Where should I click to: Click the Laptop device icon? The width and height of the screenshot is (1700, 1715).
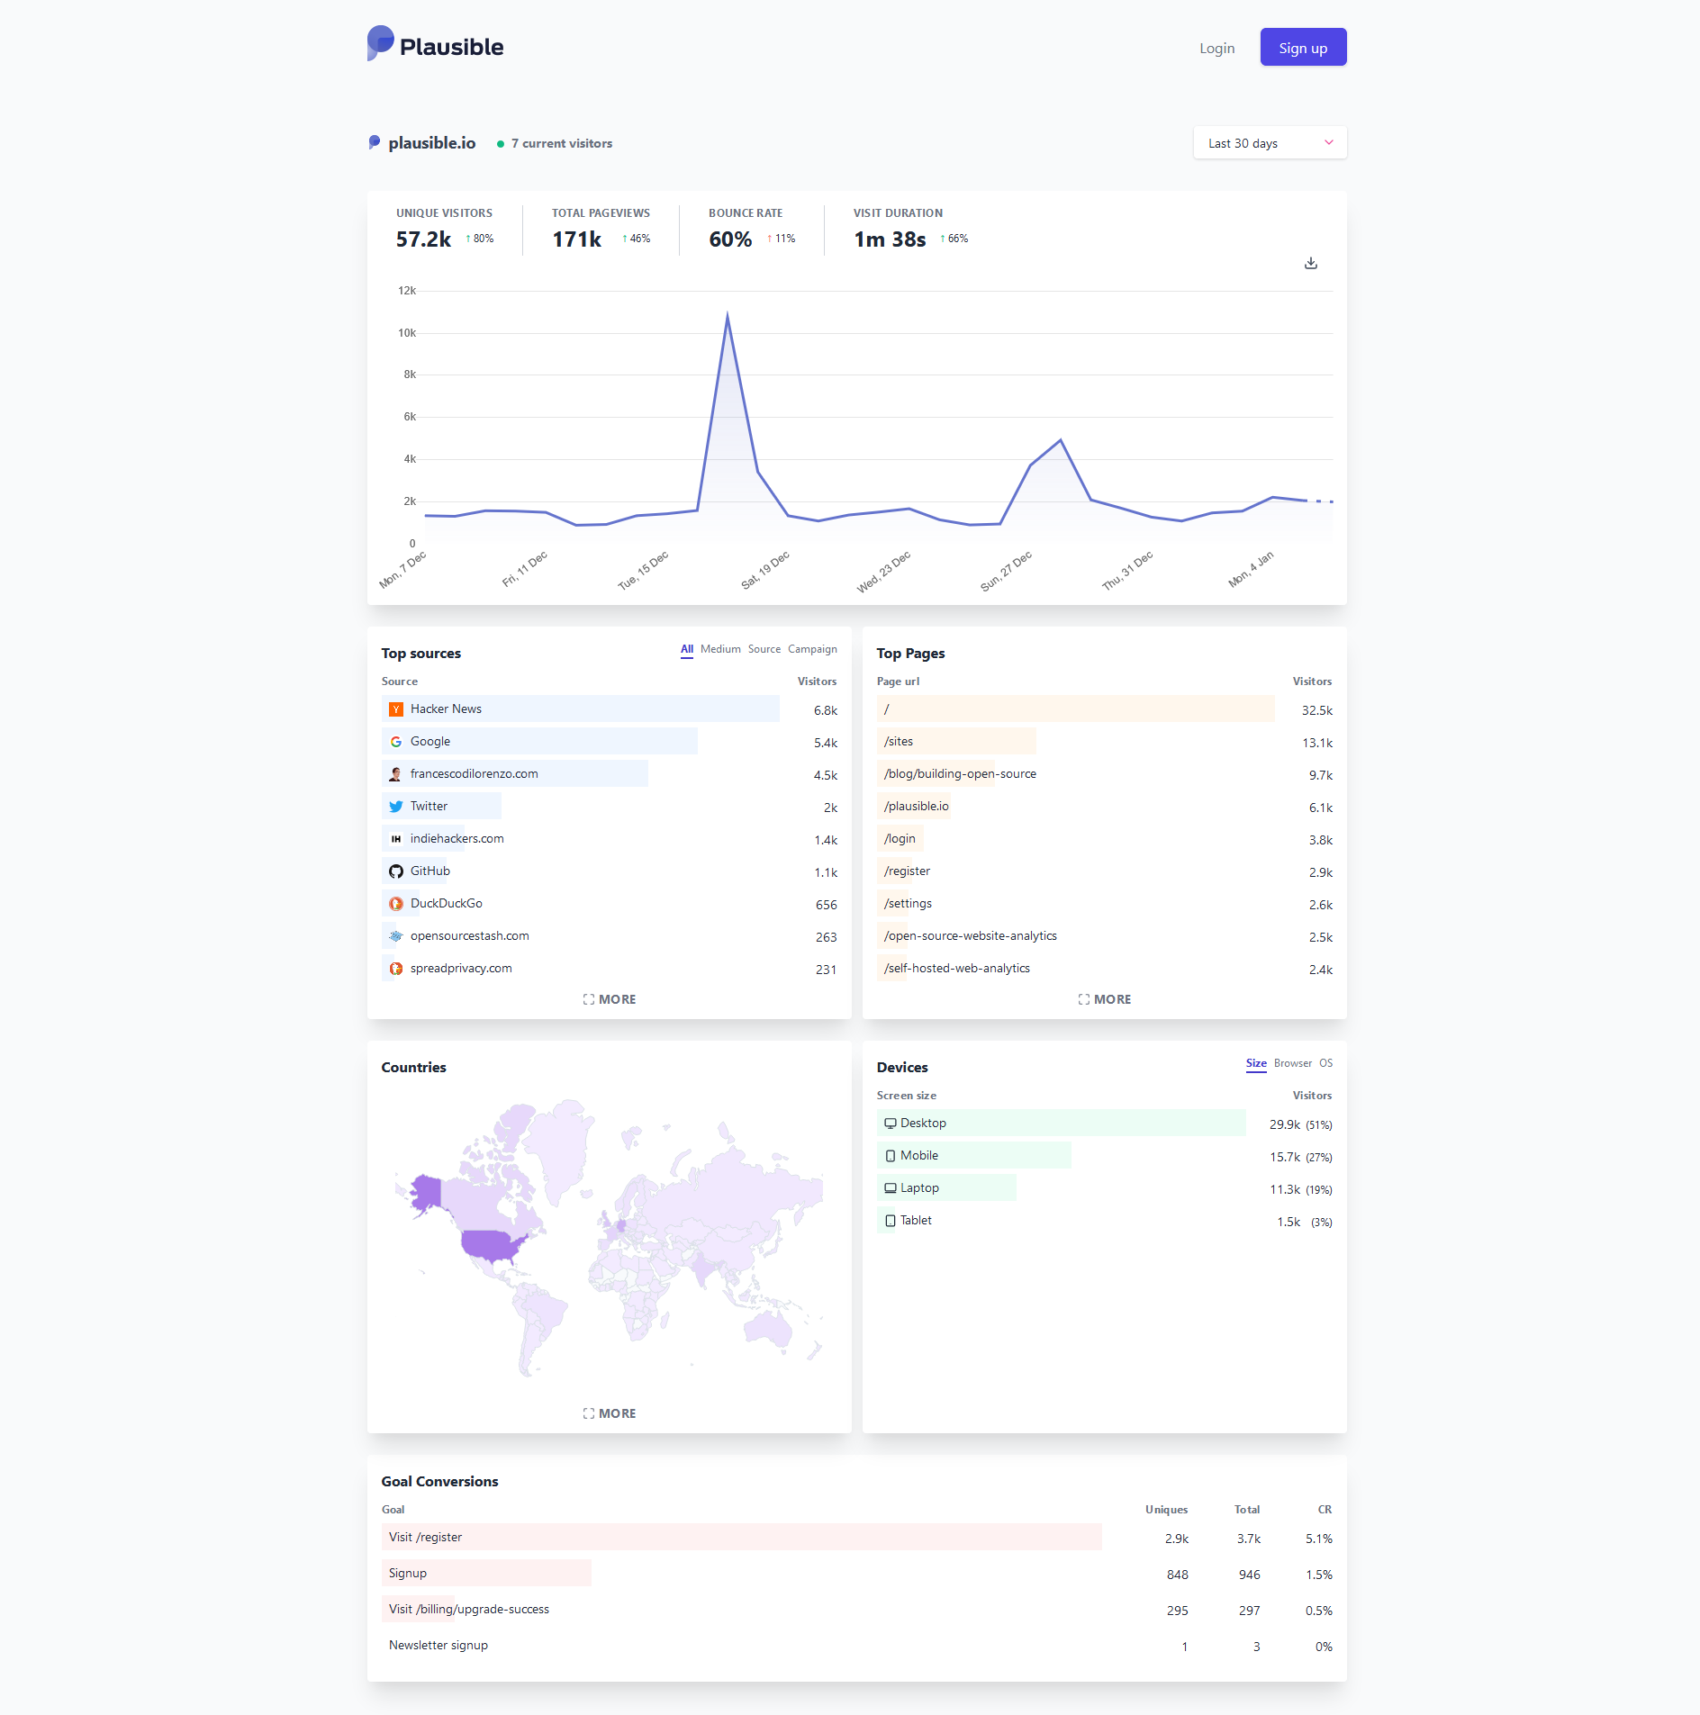891,1188
